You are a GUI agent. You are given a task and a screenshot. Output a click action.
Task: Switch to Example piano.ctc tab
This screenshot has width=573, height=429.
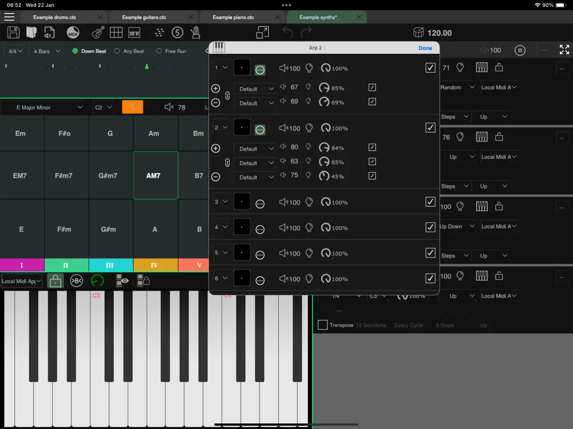click(x=233, y=17)
